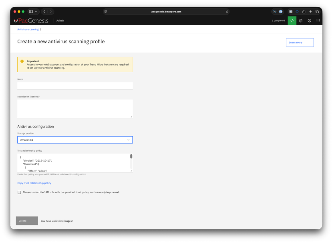This screenshot has height=243, width=332.
Task: Focus the Name input field
Action: point(75,85)
